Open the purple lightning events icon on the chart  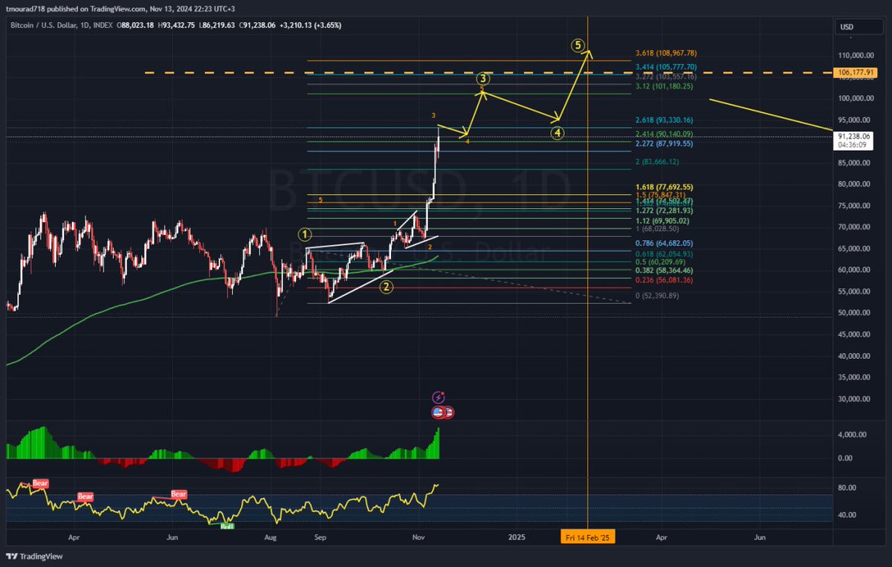pyautogui.click(x=438, y=396)
